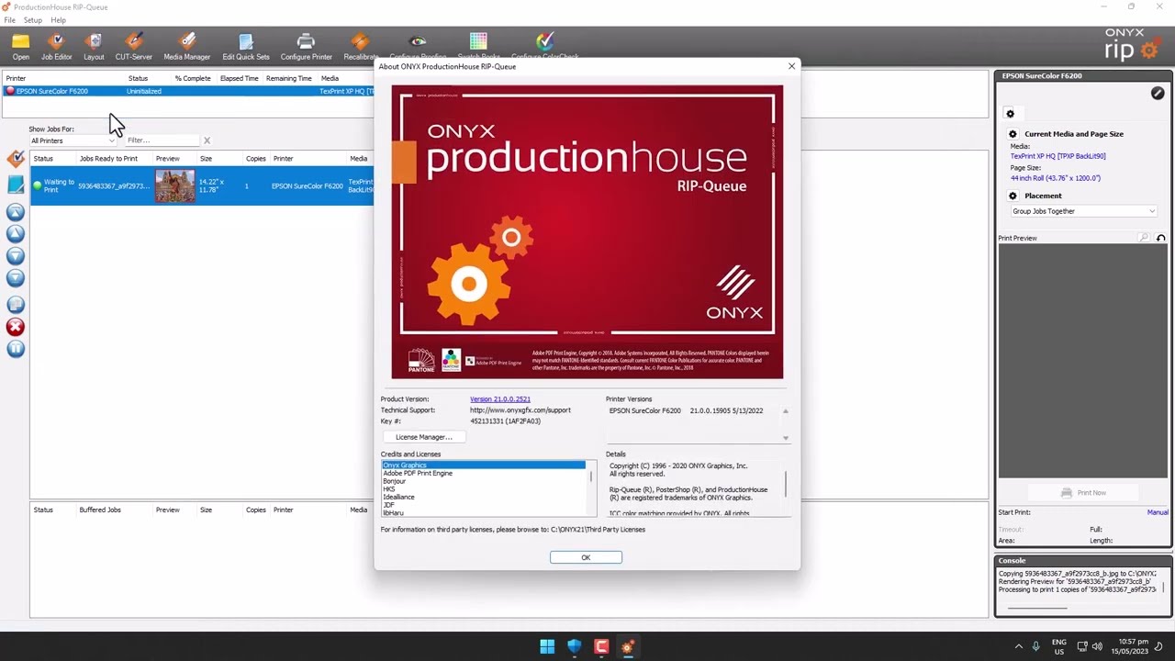Click the blue notebook icon in left sidebar
The image size is (1175, 661).
click(16, 185)
